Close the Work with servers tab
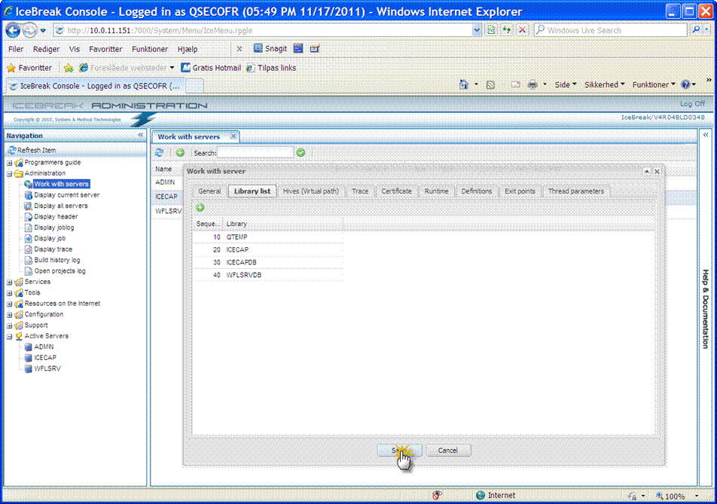 click(x=233, y=136)
